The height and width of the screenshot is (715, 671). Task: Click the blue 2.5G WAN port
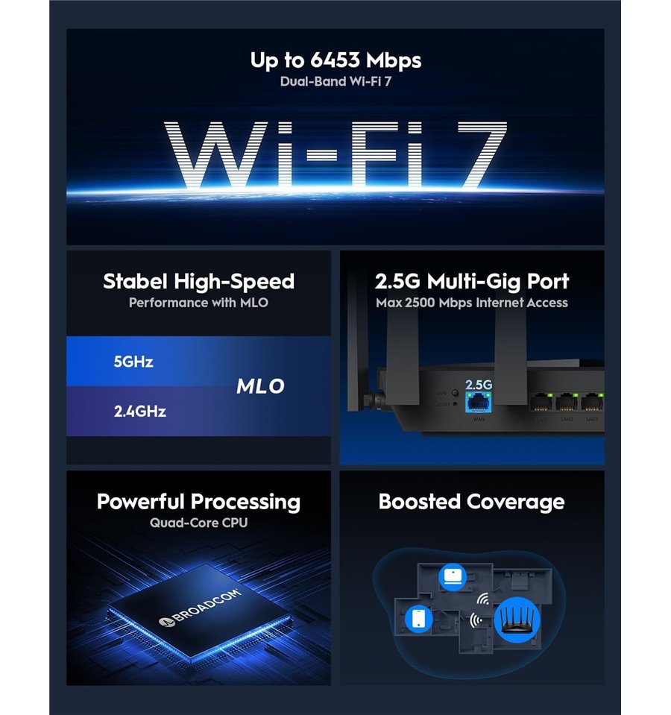pyautogui.click(x=478, y=402)
